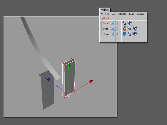The height and width of the screenshot is (125, 167).
Task: Select the orange tag on Cube1
Action: 124,29
